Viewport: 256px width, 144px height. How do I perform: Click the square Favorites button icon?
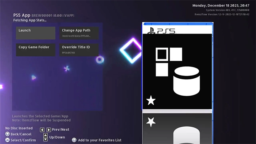click(x=74, y=140)
